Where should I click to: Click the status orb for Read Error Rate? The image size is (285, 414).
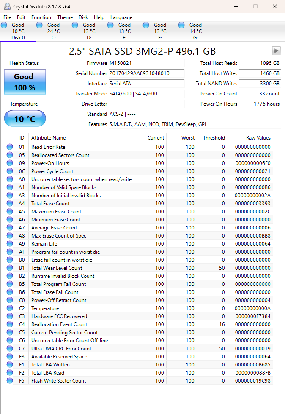[10, 147]
